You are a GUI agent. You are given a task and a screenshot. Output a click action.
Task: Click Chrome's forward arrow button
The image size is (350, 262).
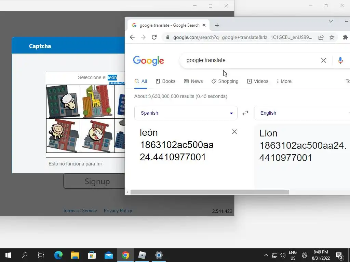(x=143, y=37)
